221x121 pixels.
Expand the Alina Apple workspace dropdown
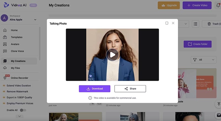(x=35, y=20)
